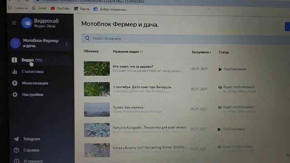This screenshot has height=163, width=290.
Task: Click the Видео film icon in the sidebar
Action: 14,60
